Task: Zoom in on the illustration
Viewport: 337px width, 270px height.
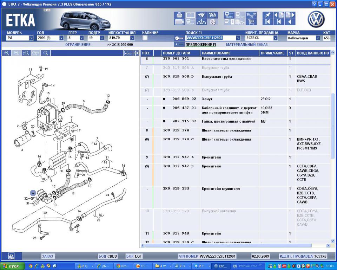Action: pos(7,53)
